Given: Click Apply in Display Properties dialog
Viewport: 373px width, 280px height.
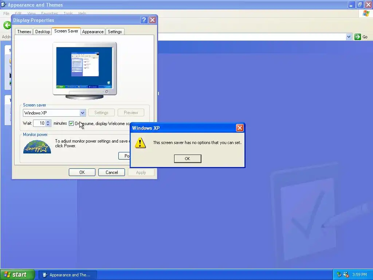Looking at the screenshot, I should point(141,172).
